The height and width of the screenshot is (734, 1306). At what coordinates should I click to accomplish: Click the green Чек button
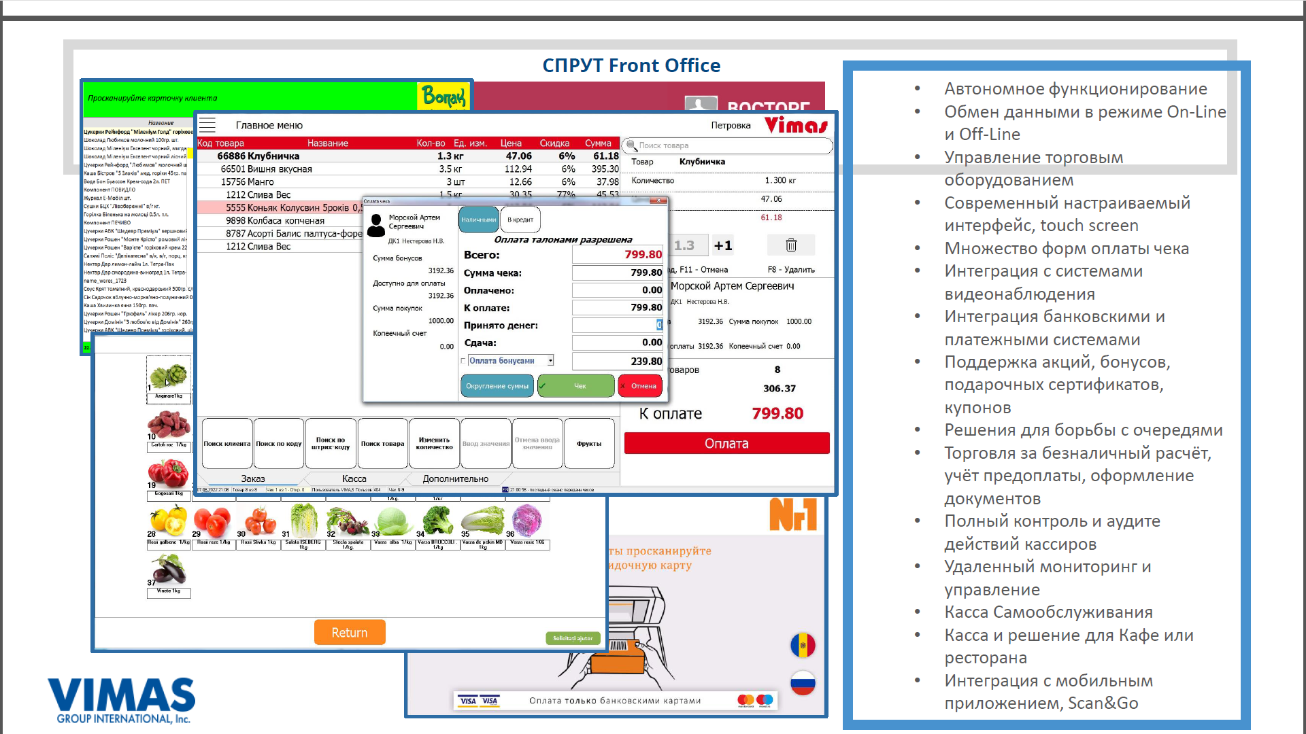(575, 386)
